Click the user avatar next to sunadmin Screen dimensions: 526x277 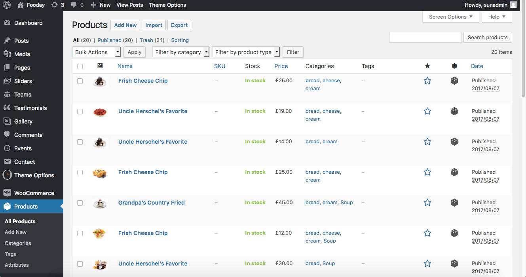coord(513,5)
